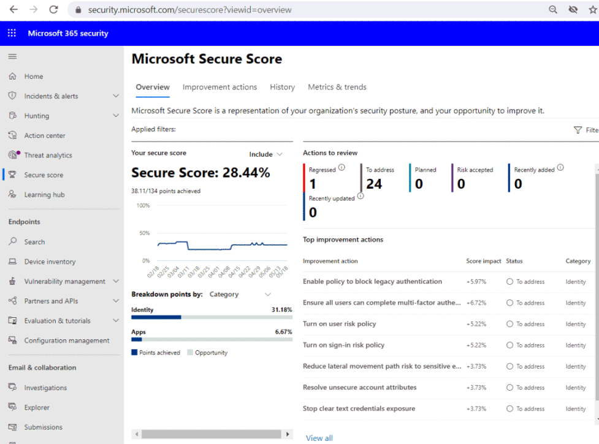This screenshot has width=599, height=444.
Task: Sort by the Score impact column header
Action: coord(483,261)
